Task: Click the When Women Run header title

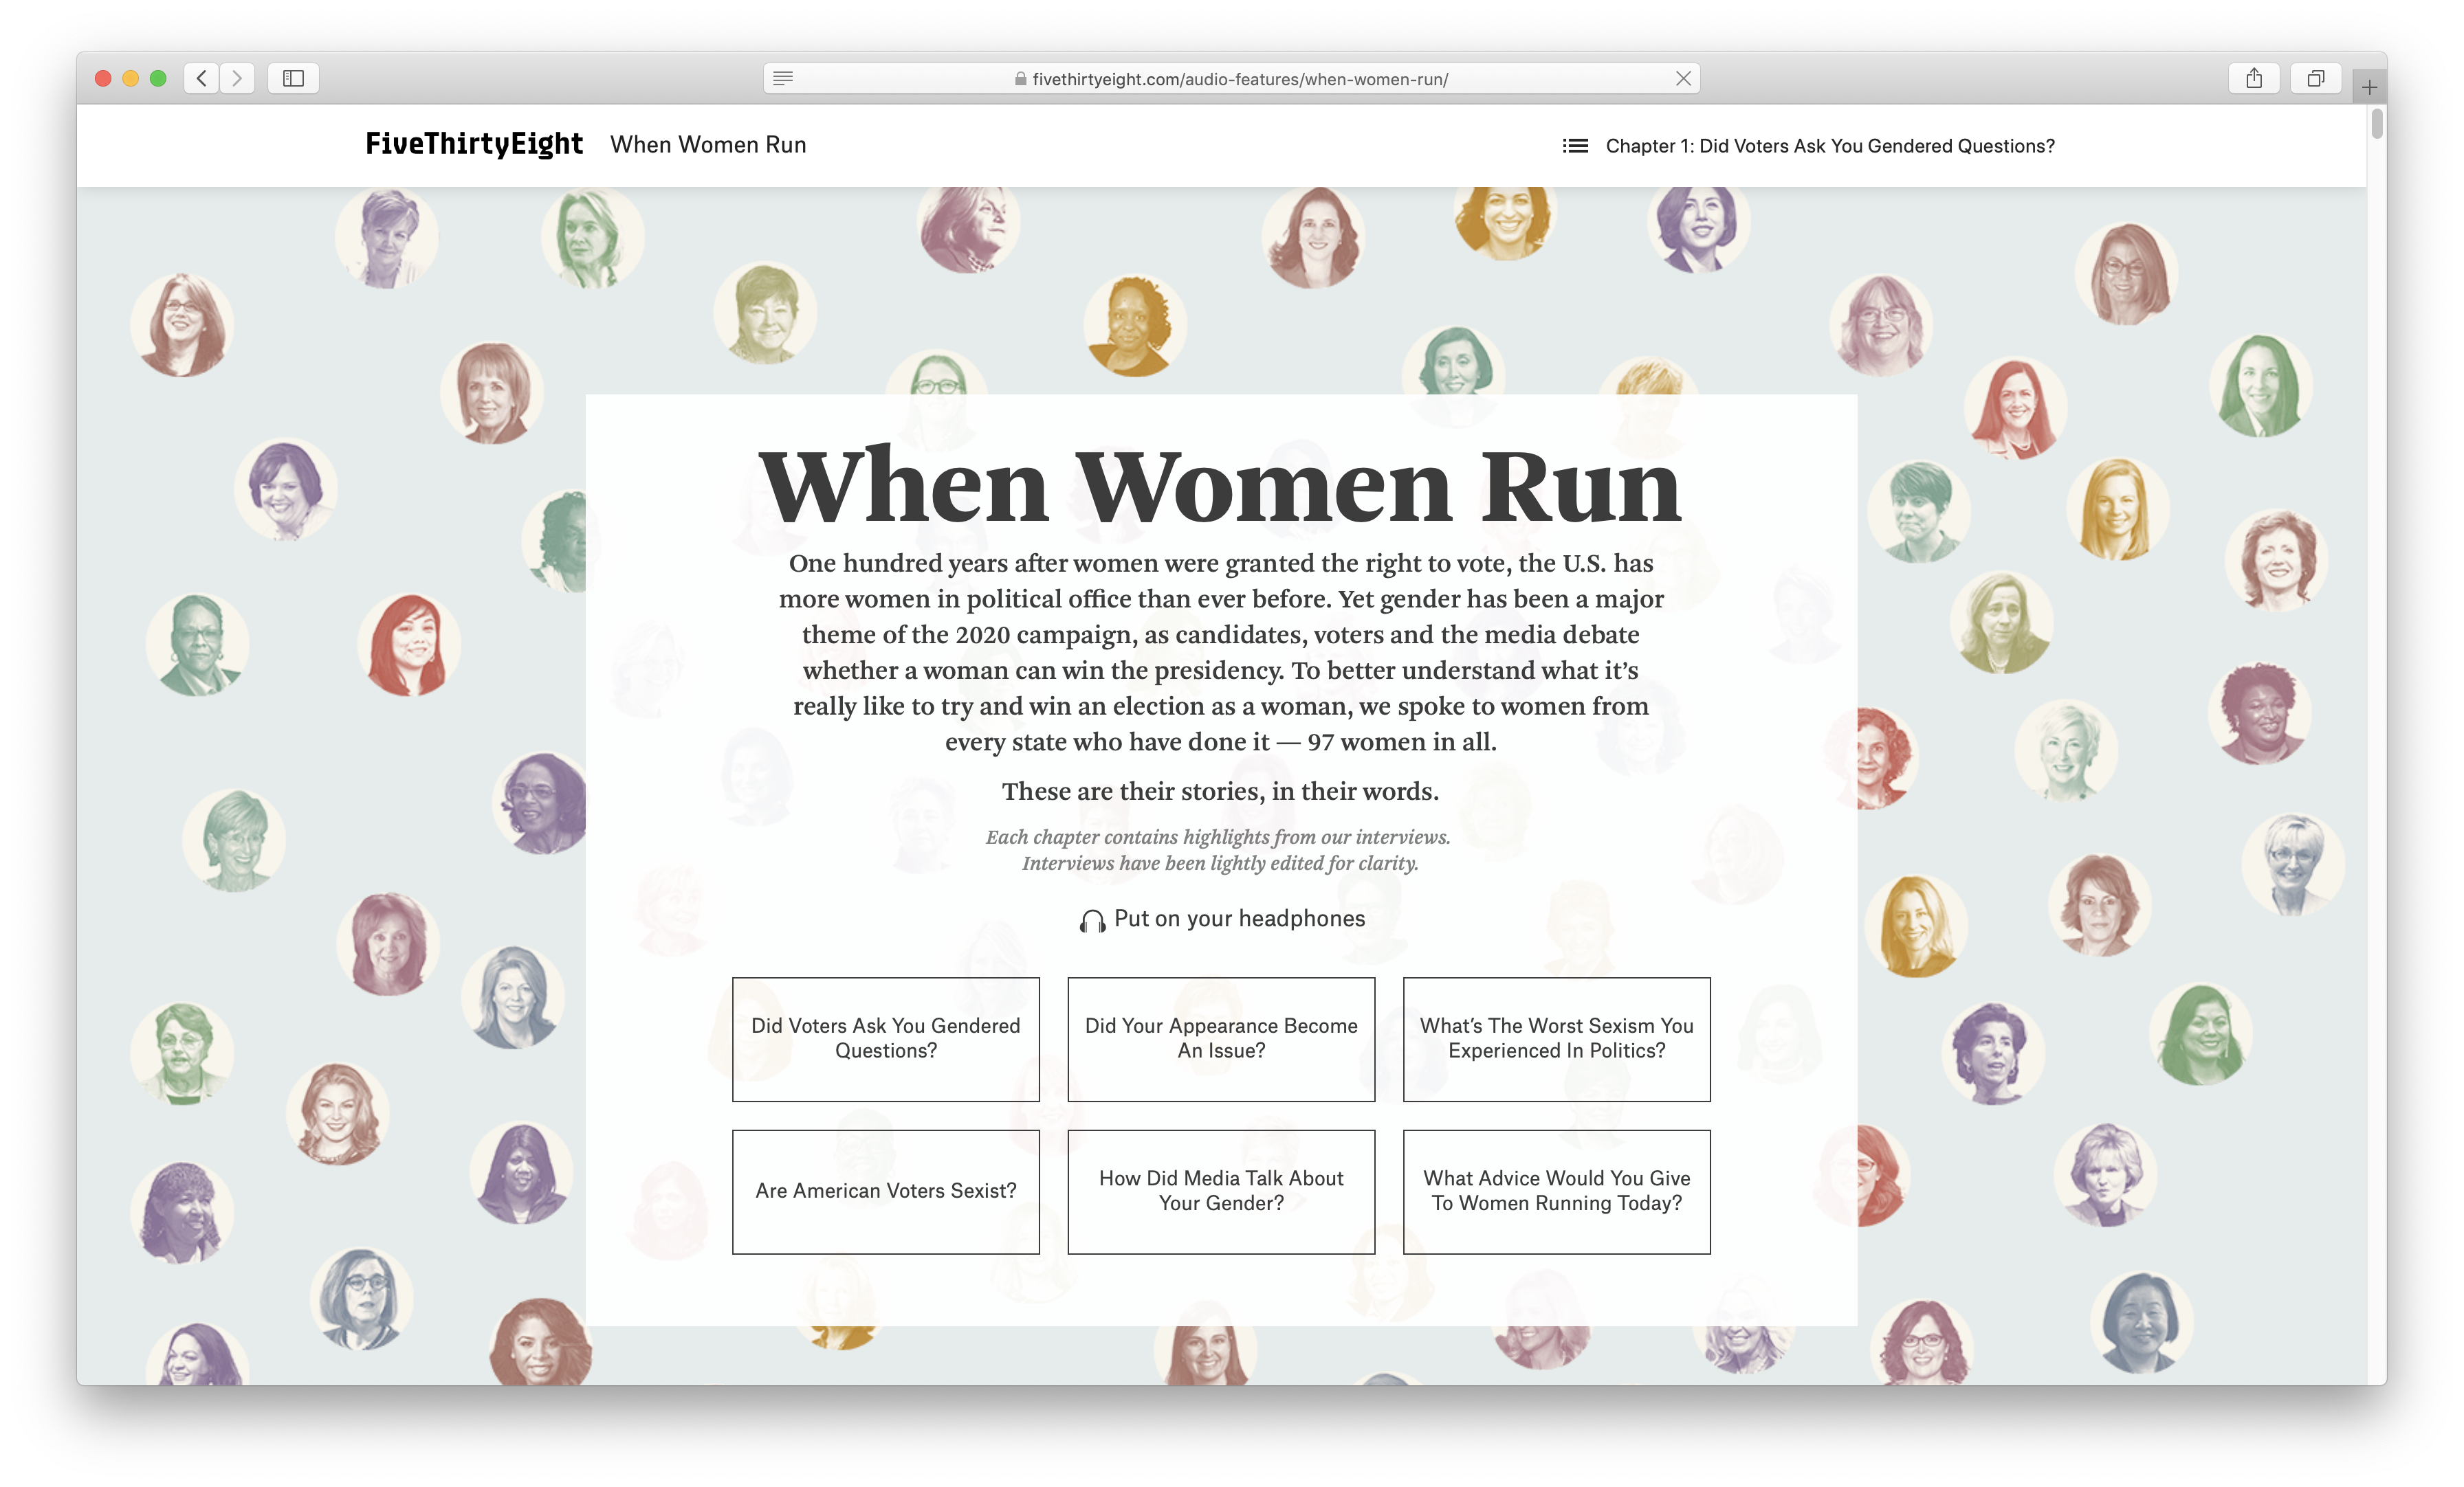Action: pos(708,145)
